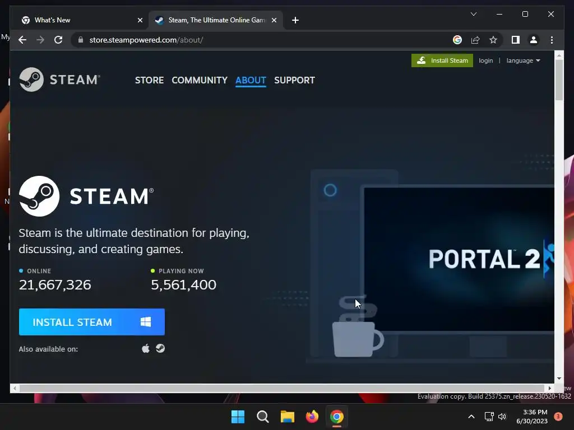
Task: Click the horizontal scrollbar left arrow
Action: click(14, 388)
